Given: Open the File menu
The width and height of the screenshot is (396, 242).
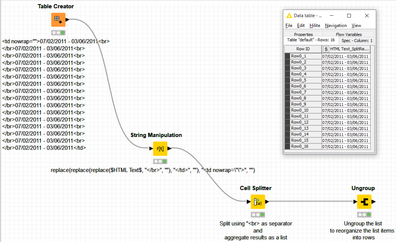Looking at the screenshot, I should click(x=288, y=25).
